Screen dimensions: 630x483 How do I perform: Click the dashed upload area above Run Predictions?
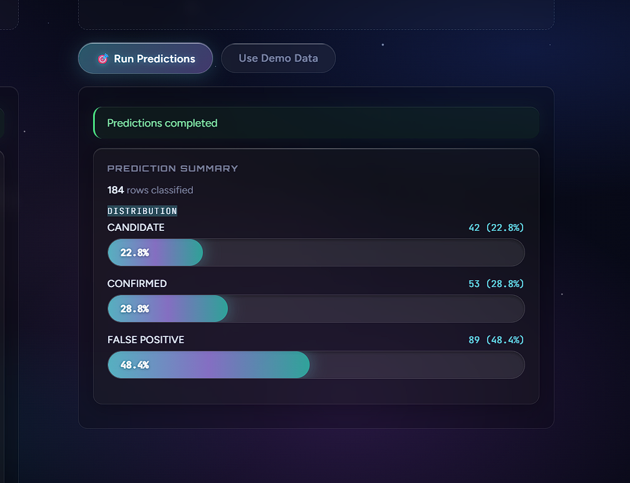(316, 14)
